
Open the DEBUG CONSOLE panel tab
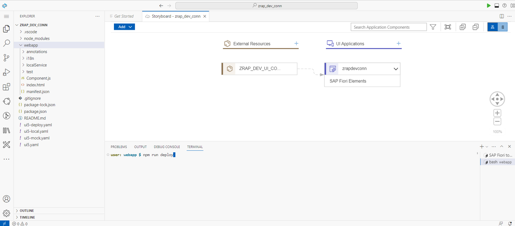tap(167, 147)
